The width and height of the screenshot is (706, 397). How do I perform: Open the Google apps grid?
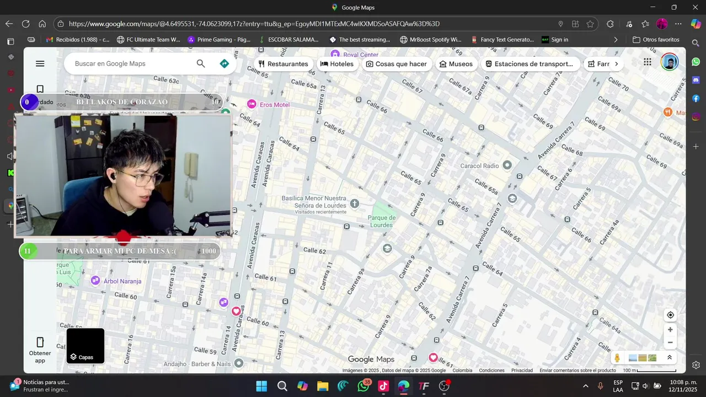(x=648, y=62)
